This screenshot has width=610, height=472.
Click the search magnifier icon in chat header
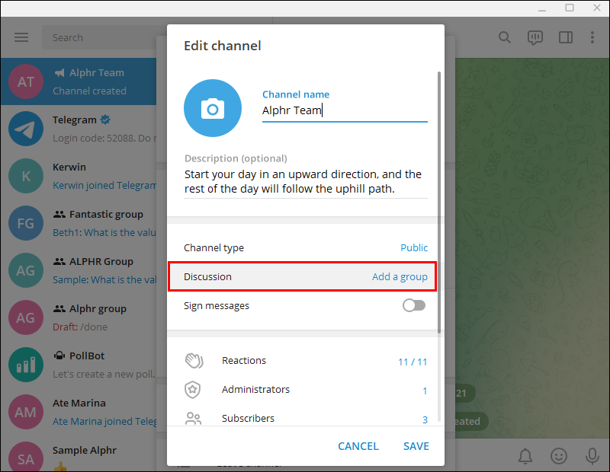[505, 37]
